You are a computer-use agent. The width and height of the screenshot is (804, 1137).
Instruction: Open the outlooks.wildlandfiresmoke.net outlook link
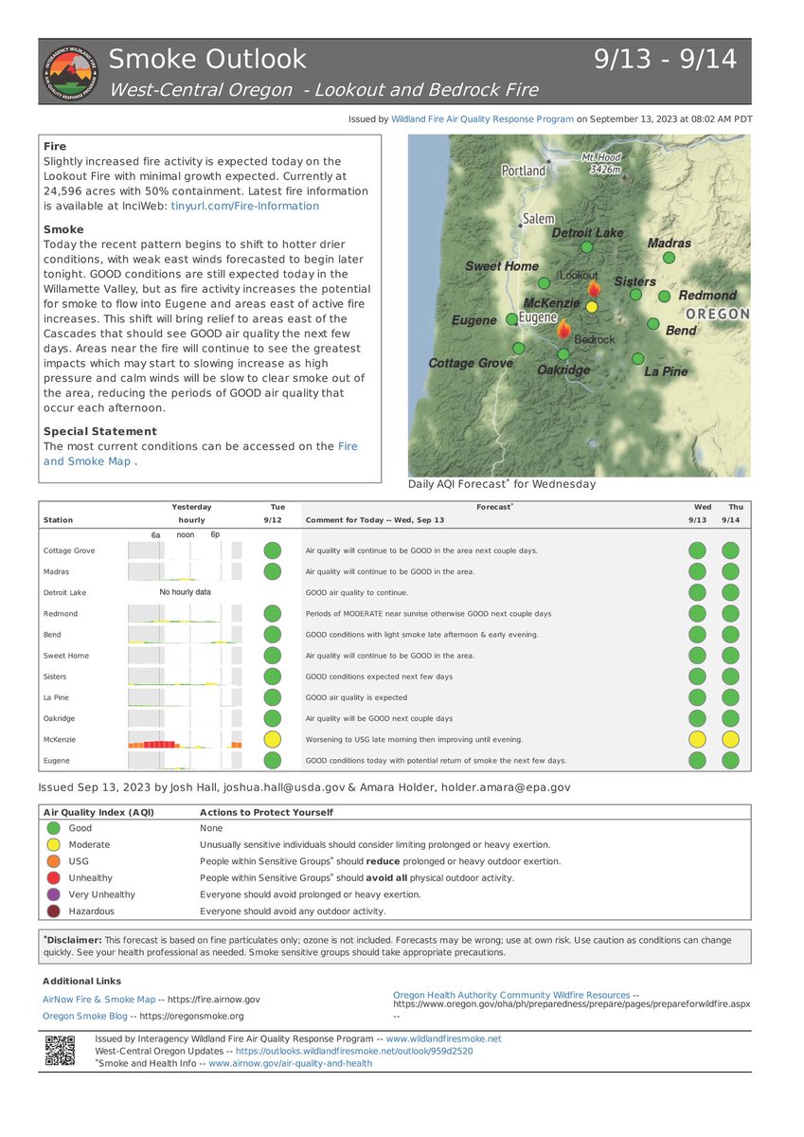[354, 1051]
